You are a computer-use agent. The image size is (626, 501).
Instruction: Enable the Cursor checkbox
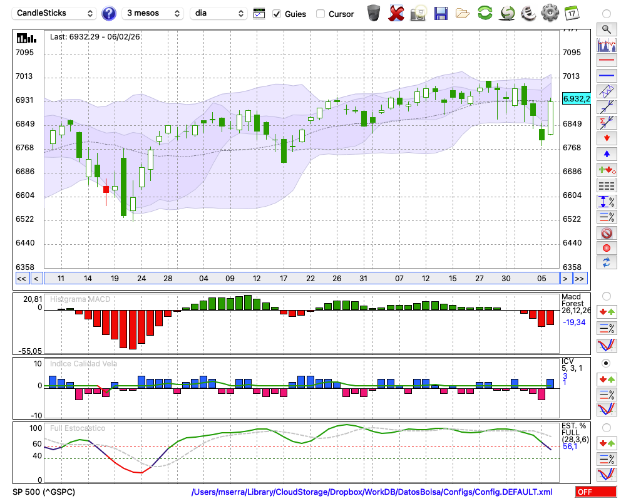(x=320, y=14)
